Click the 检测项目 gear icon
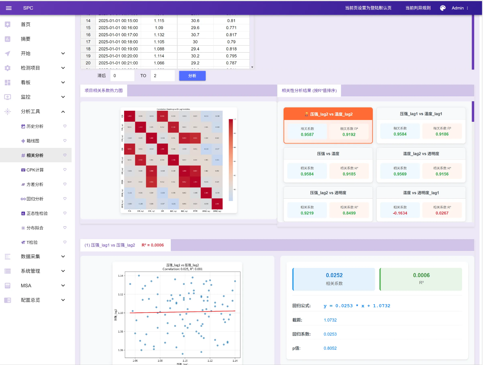This screenshot has width=483, height=365. 7,68
